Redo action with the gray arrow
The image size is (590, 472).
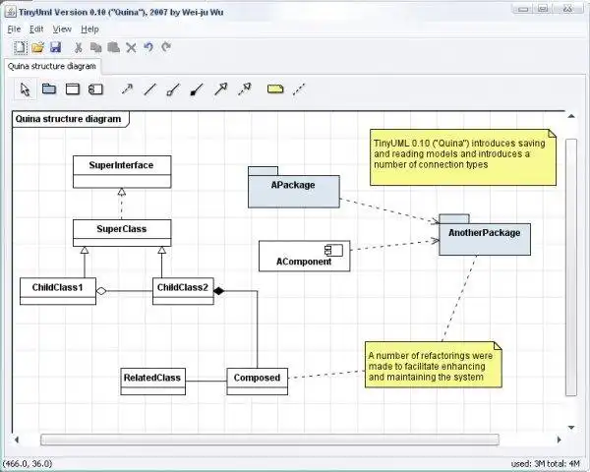(x=166, y=47)
